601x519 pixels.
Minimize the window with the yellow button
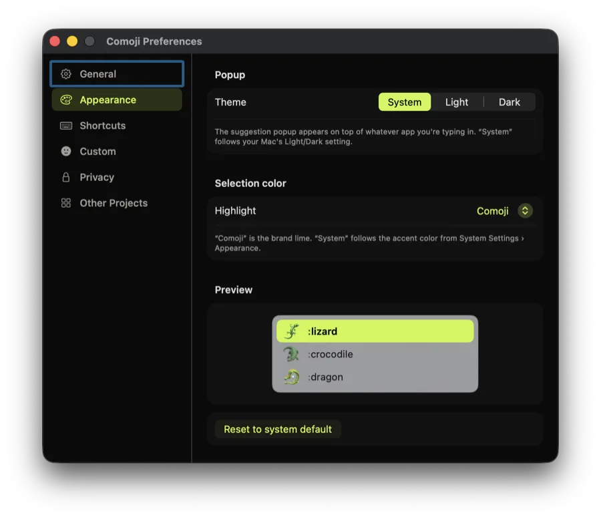pos(72,41)
